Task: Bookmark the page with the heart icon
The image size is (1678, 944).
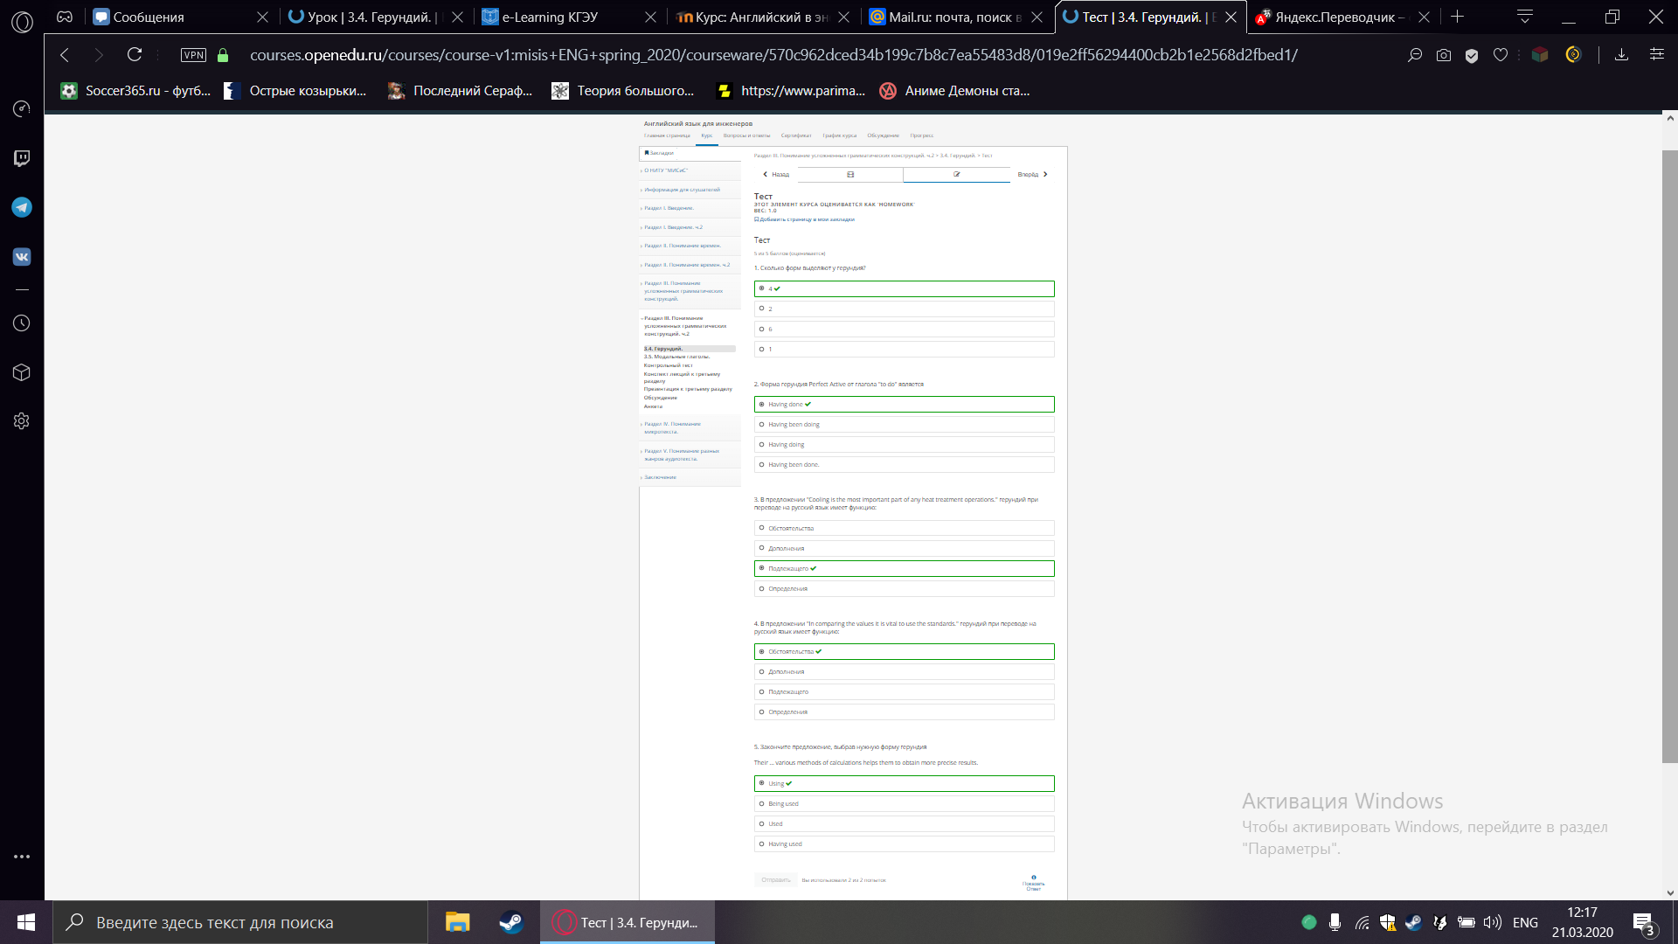Action: pyautogui.click(x=1501, y=55)
